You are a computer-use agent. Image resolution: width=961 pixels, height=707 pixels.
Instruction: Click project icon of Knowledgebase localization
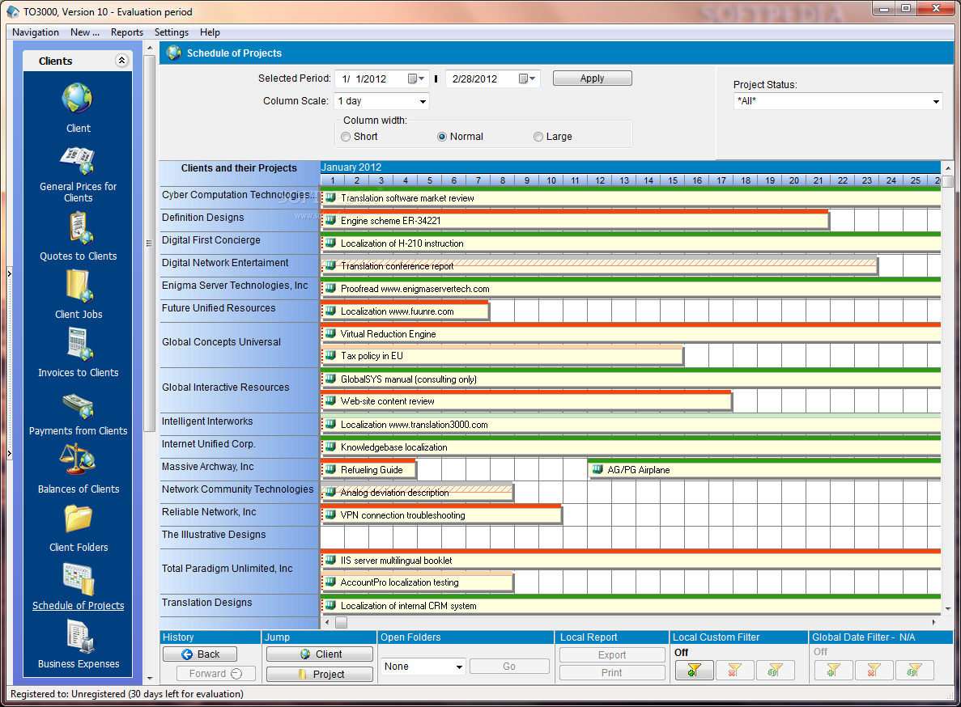pos(330,447)
